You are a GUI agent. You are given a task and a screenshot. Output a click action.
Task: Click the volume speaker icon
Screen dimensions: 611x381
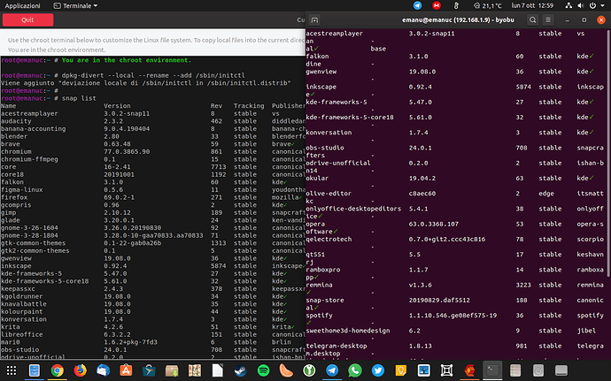coord(581,5)
